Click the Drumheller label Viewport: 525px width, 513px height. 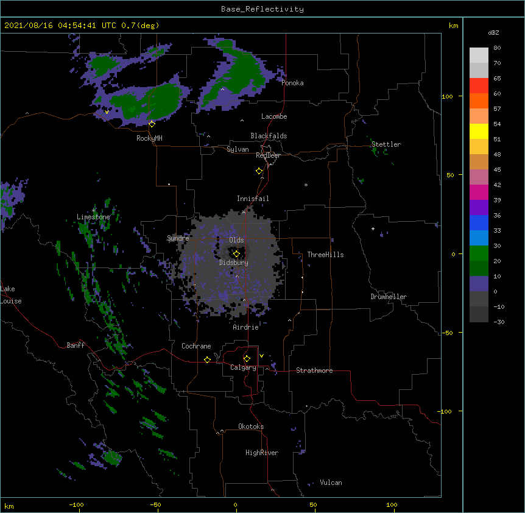pos(389,297)
